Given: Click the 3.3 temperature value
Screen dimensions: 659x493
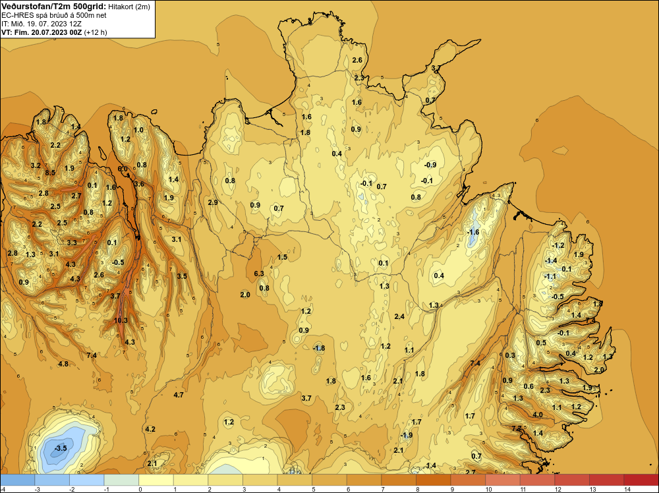Looking at the screenshot, I should point(72,243).
